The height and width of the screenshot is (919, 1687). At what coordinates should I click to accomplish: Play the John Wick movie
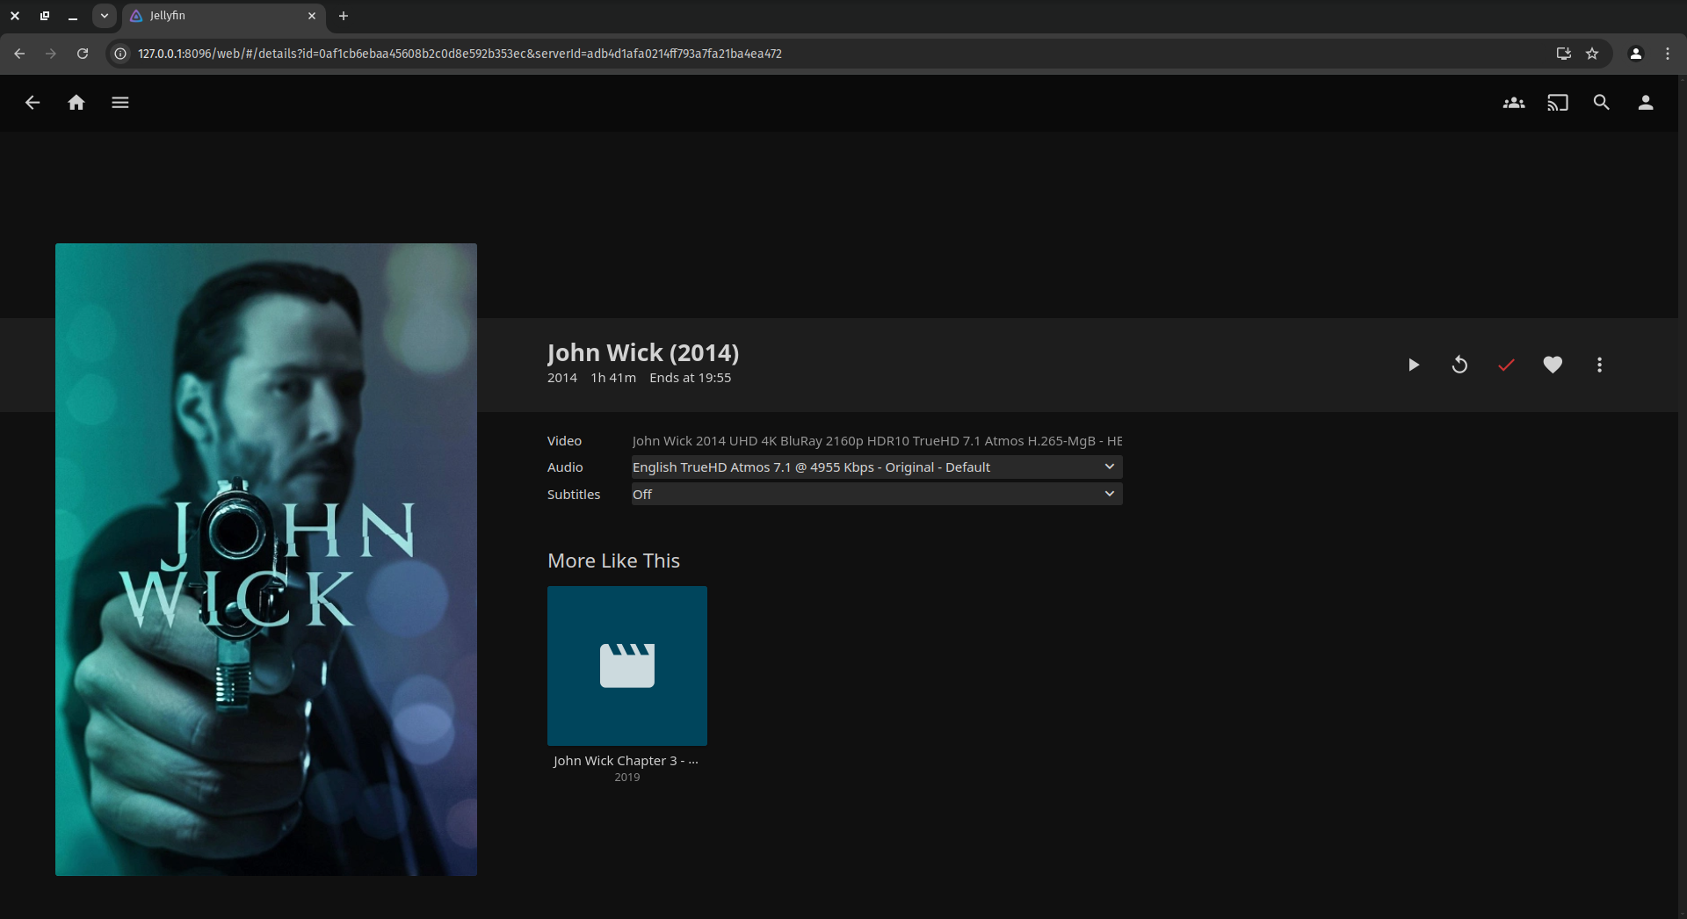pos(1413,365)
